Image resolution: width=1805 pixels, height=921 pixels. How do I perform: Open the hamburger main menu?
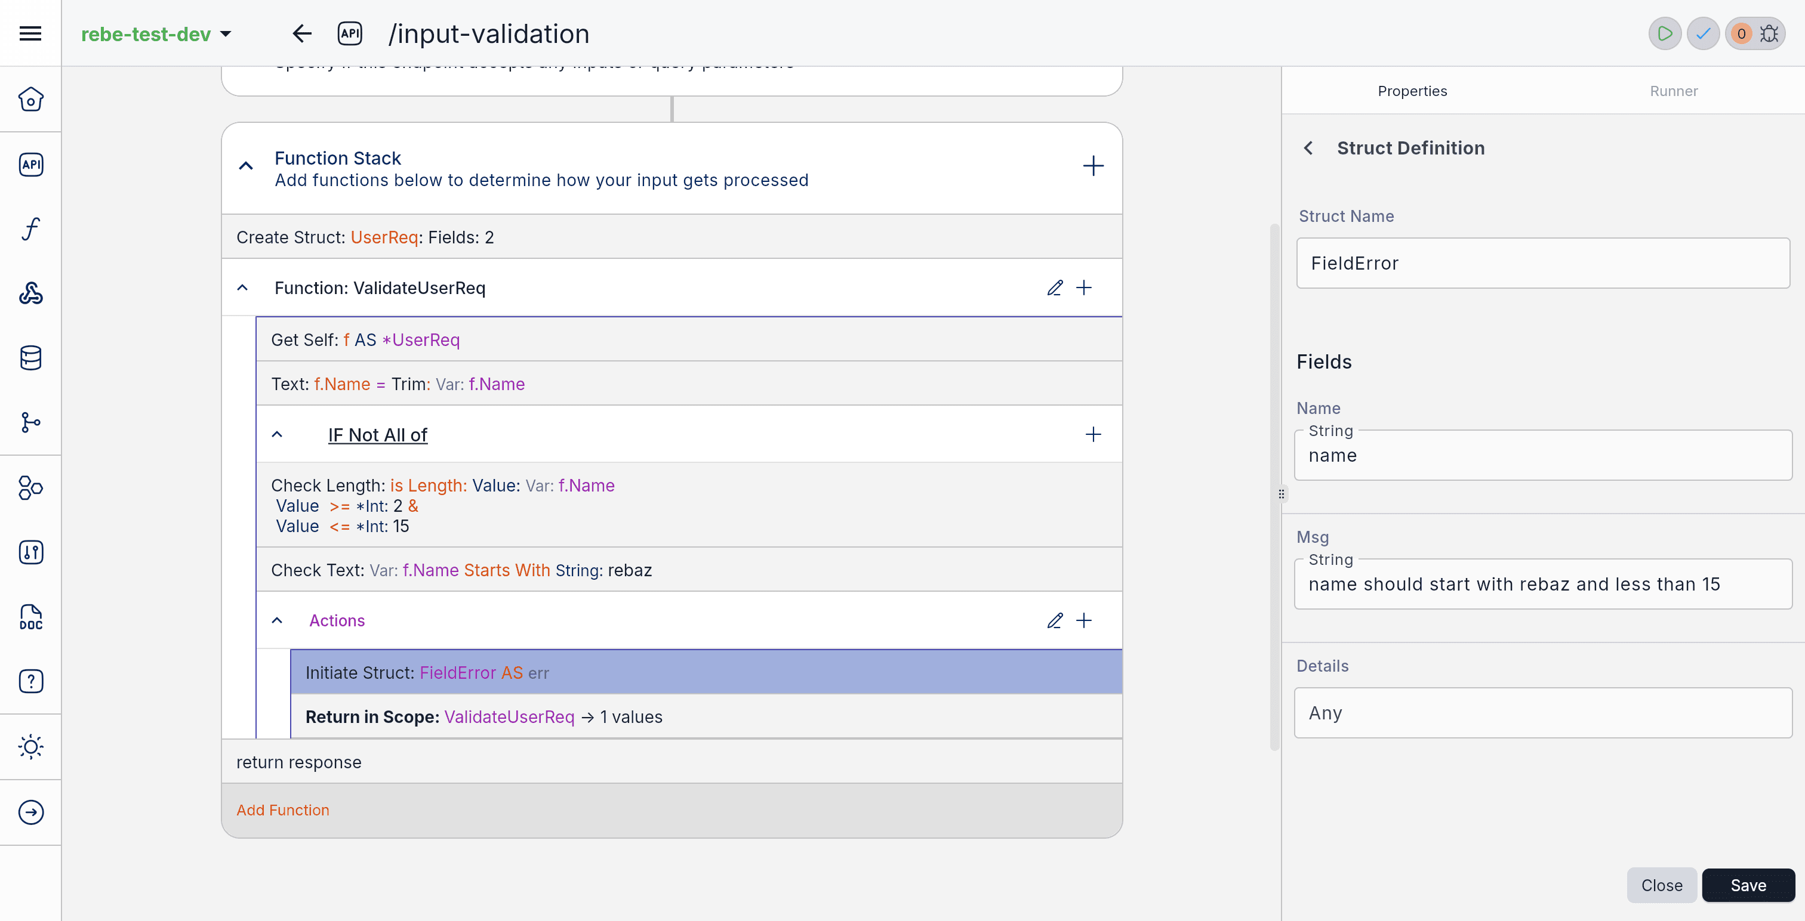(x=30, y=33)
